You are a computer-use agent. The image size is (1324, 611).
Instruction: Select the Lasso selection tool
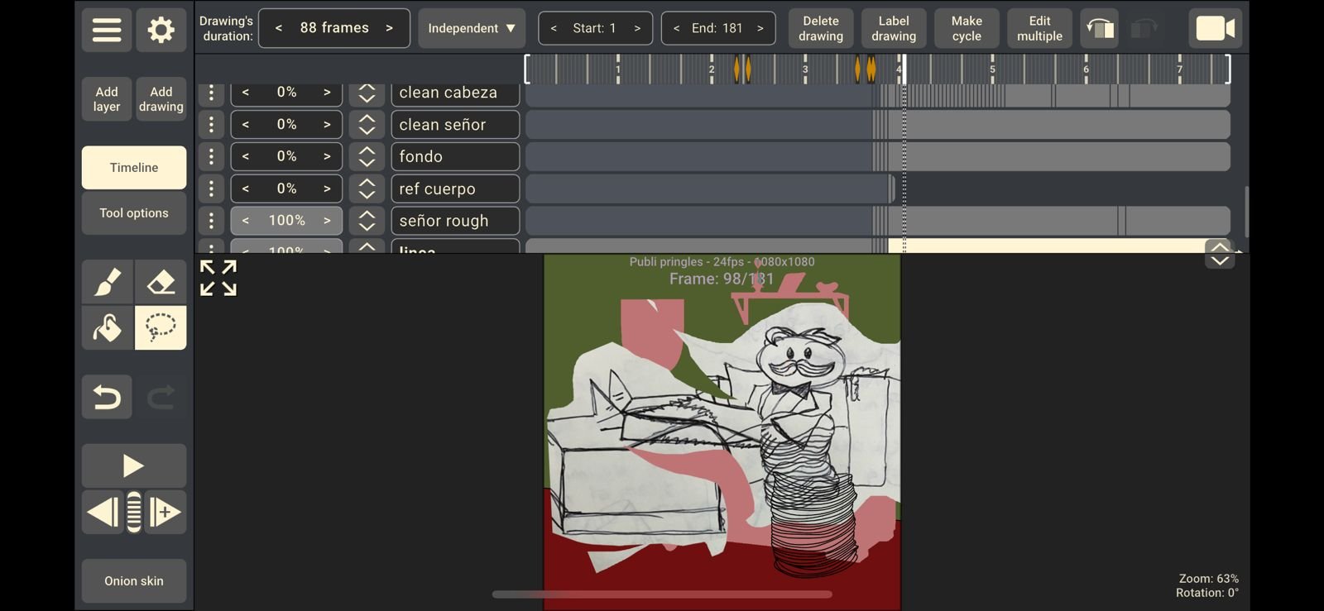coord(161,328)
